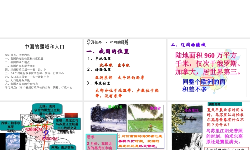Open the 中国的疆域和人口 title slide thumbnail
The image size is (250, 150).
pyautogui.click(x=41, y=69)
